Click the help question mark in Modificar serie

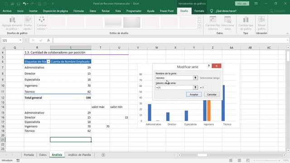coord(209,66)
